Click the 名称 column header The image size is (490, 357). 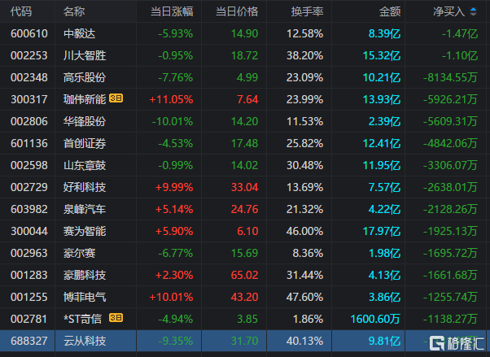coord(74,11)
